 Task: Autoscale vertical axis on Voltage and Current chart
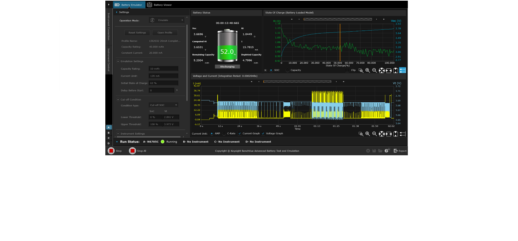(x=395, y=134)
